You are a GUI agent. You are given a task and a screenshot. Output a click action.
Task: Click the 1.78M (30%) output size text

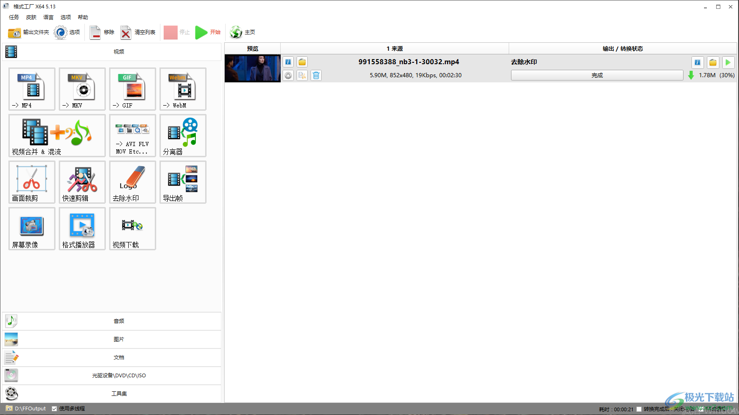pyautogui.click(x=717, y=75)
